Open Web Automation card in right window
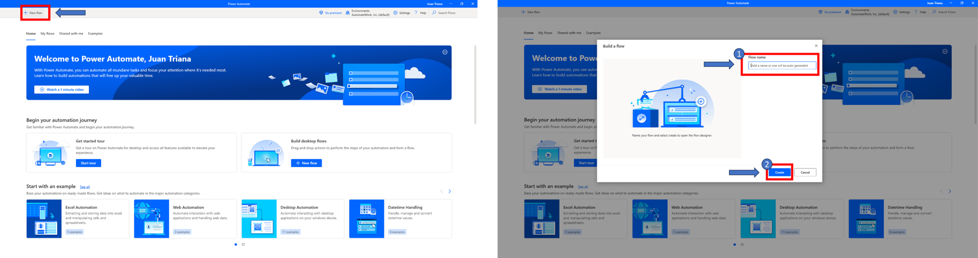The height and width of the screenshot is (258, 978). 684,219
